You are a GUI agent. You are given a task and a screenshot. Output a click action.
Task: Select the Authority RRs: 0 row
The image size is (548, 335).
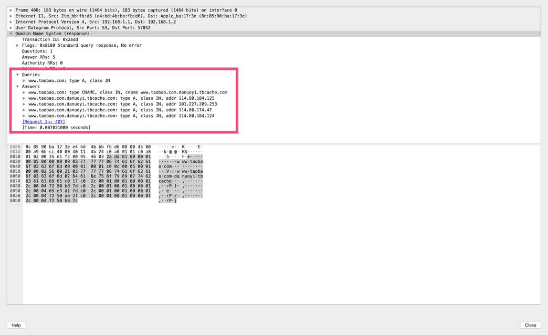[43, 64]
